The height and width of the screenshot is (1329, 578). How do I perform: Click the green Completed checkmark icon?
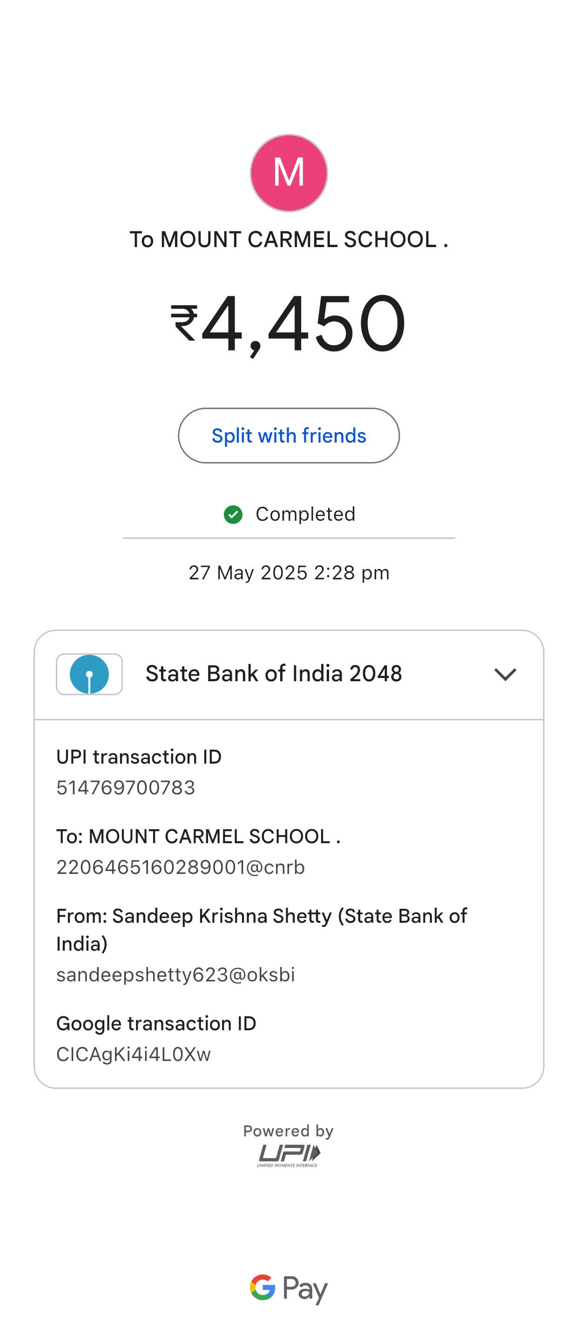pyautogui.click(x=233, y=514)
